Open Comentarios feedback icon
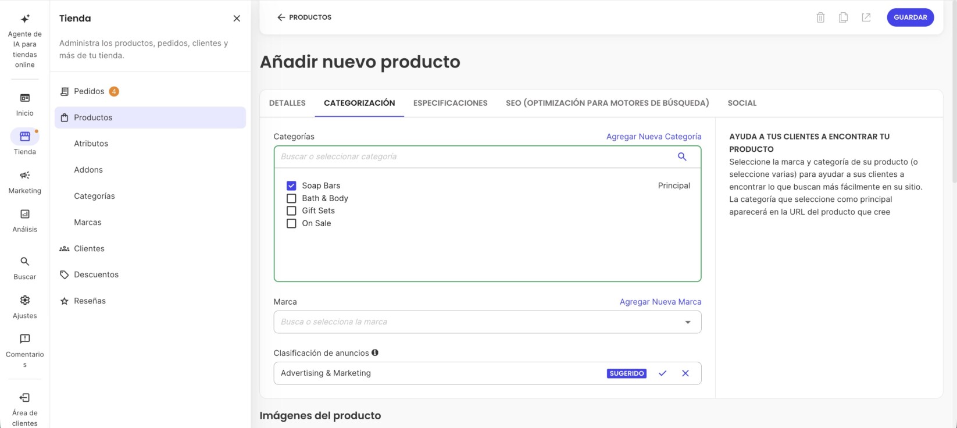The image size is (957, 428). 25,338
